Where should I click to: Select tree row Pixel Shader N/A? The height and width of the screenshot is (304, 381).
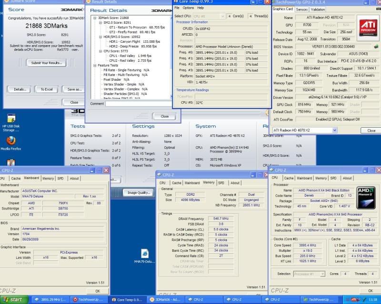point(116,79)
